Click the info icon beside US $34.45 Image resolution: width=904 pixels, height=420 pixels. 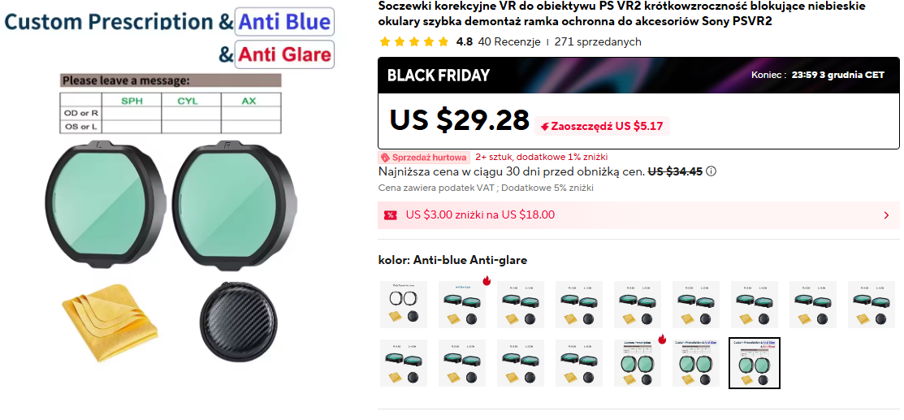point(711,171)
